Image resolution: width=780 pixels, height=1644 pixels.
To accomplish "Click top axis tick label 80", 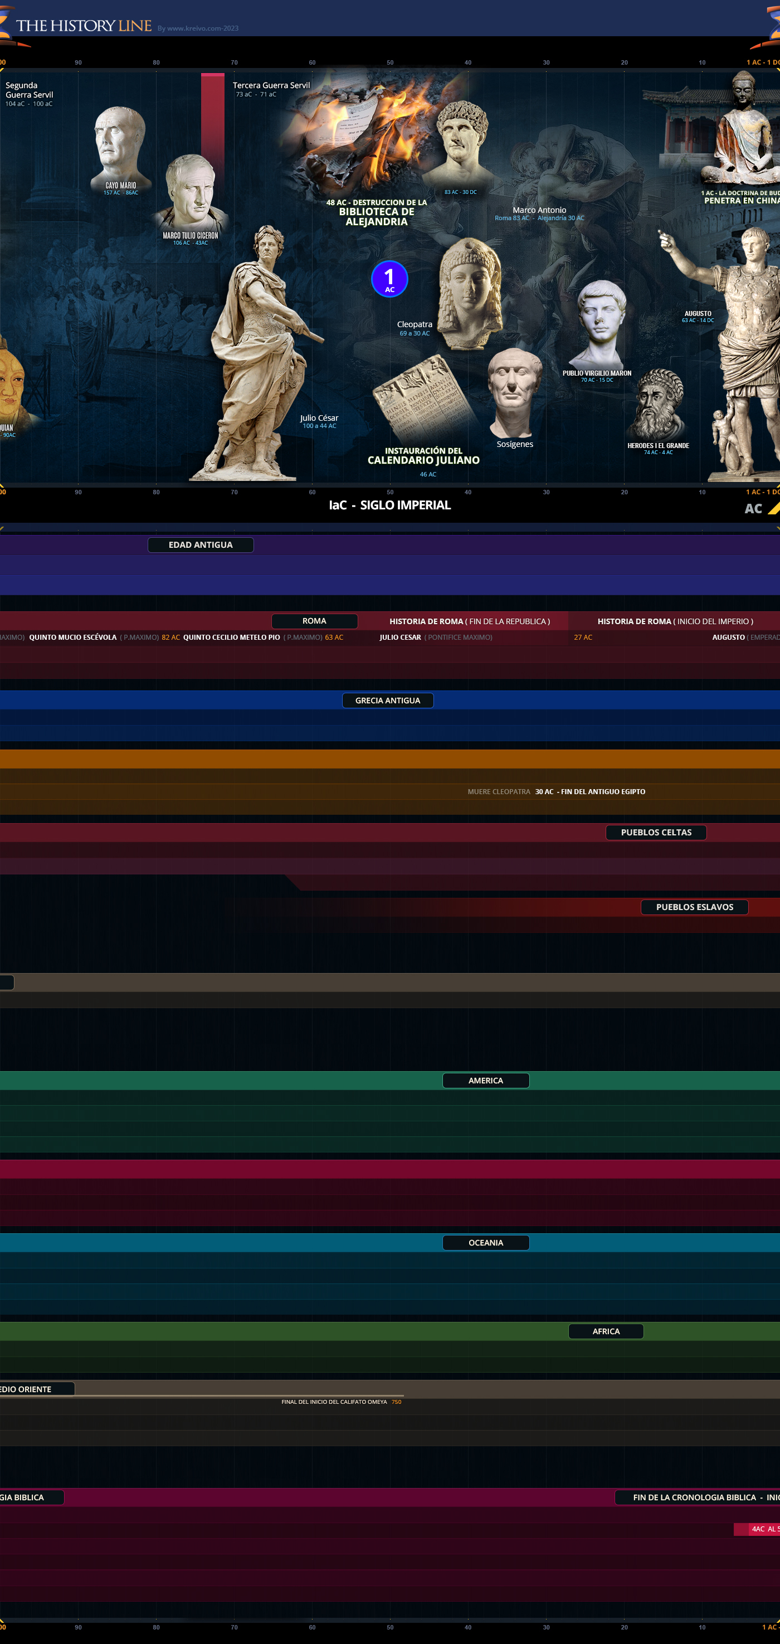I will click(156, 62).
